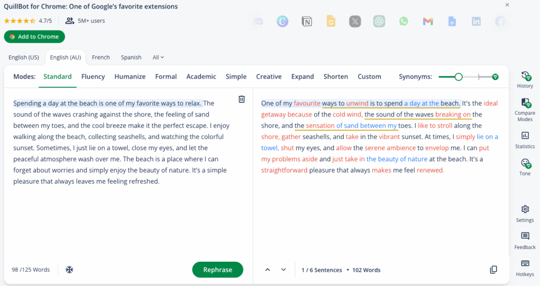Select the Fluency mode
Image resolution: width=540 pixels, height=286 pixels.
click(93, 77)
